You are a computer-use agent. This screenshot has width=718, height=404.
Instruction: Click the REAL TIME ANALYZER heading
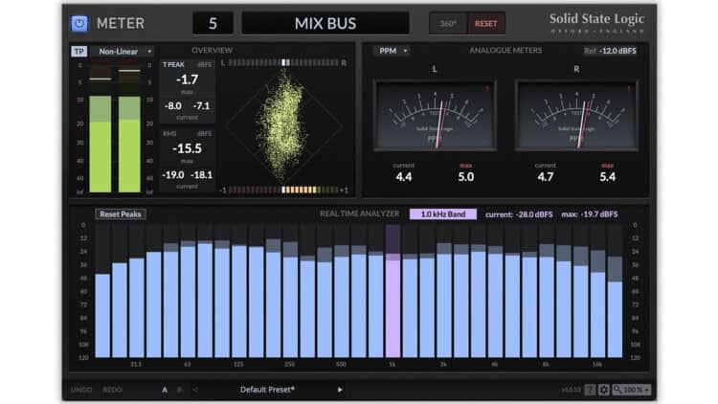(x=359, y=213)
